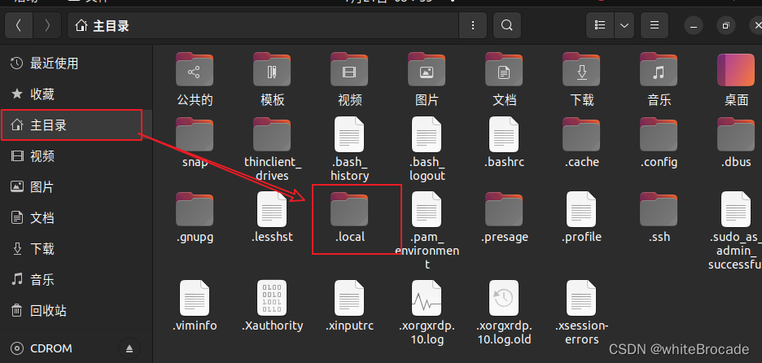Eject the CDROM with the eject icon
Viewport: 762px width, 363px height.
tap(129, 348)
